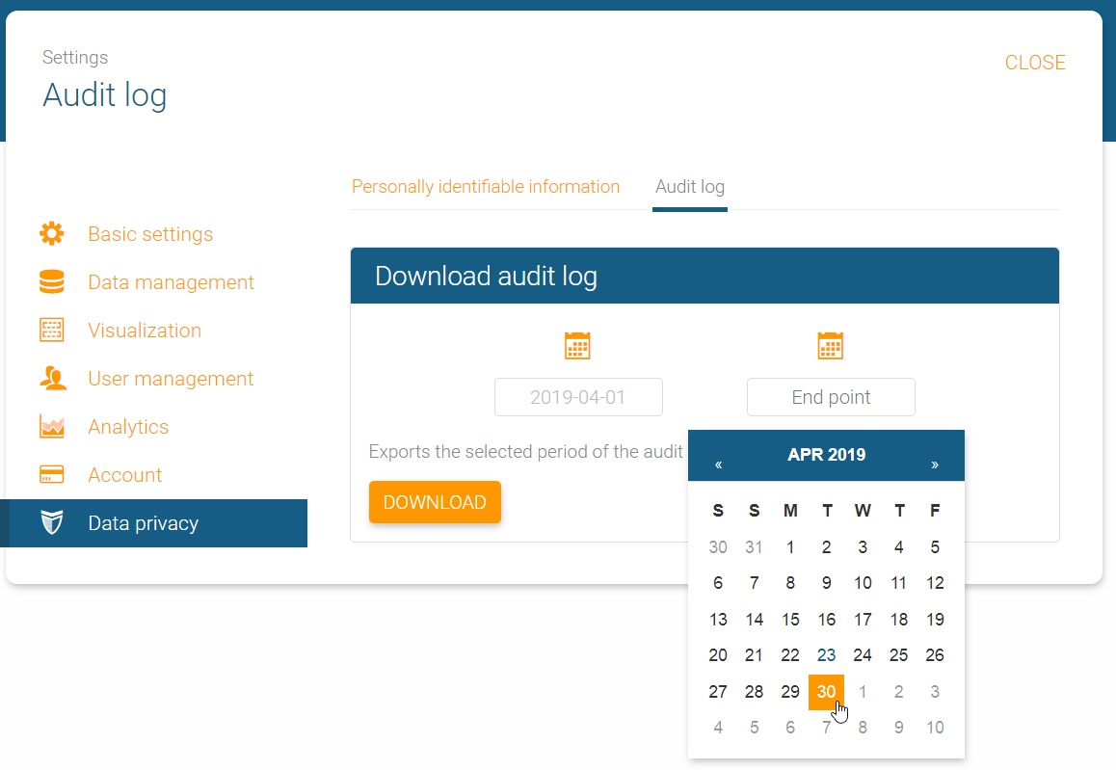The width and height of the screenshot is (1116, 770).
Task: Choose April 20 in the calendar
Action: pyautogui.click(x=718, y=654)
